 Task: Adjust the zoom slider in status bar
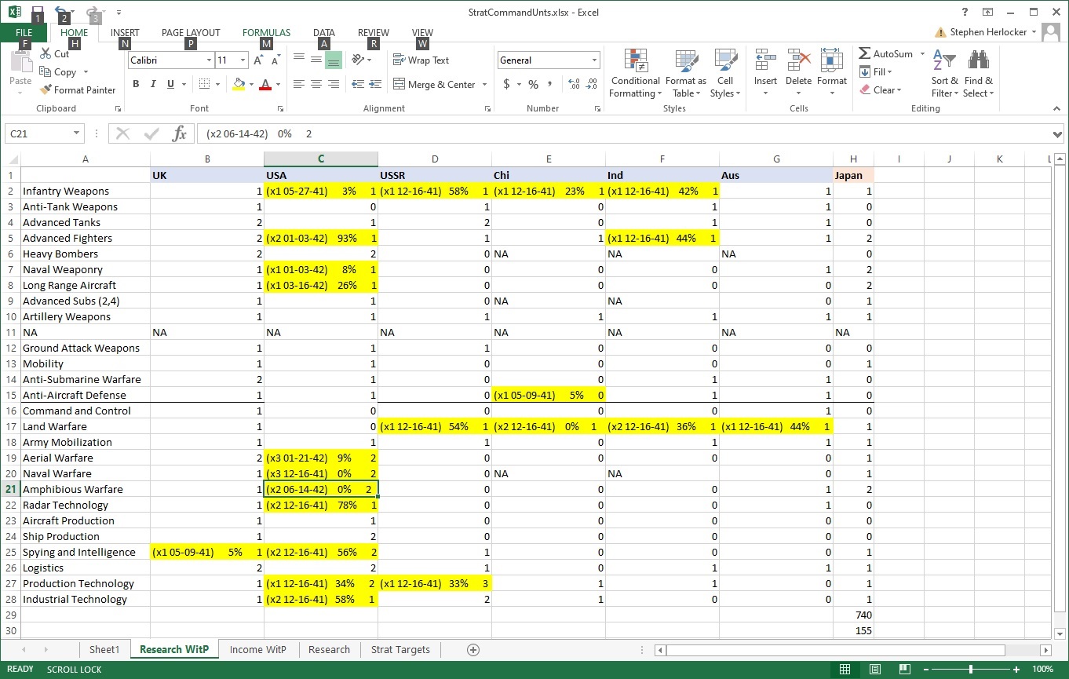click(971, 670)
